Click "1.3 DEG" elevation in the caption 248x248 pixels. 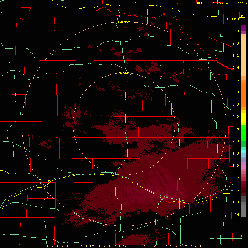138,246
